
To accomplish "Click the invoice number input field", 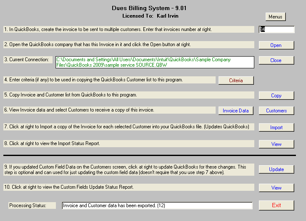I will coord(277,29).
